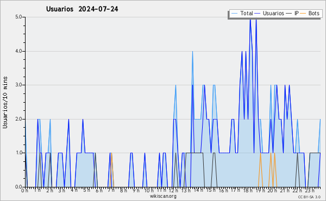Screen dimensions: 326x201
Task: Click the 'Usuarios/10 mins' y-axis label
Action: tap(5, 103)
